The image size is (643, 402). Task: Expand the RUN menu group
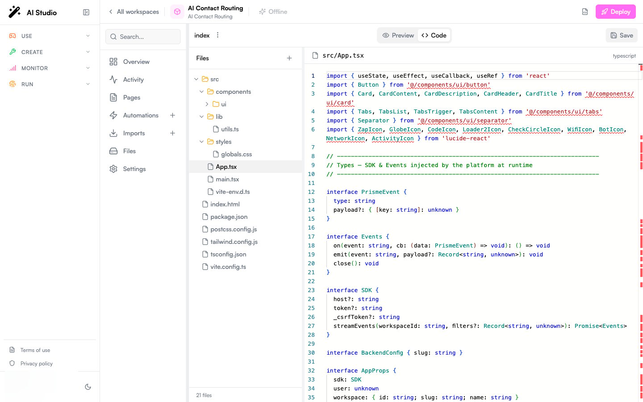50,84
